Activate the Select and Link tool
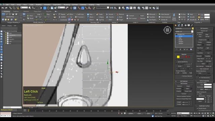The height and width of the screenshot is (121, 215). pyautogui.click(x=10, y=8)
